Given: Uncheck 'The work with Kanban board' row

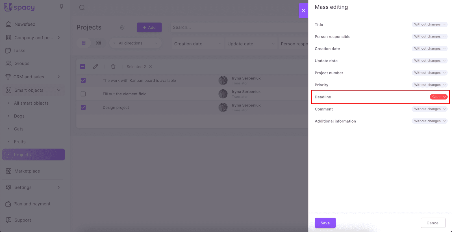Looking at the screenshot, I should [x=83, y=80].
